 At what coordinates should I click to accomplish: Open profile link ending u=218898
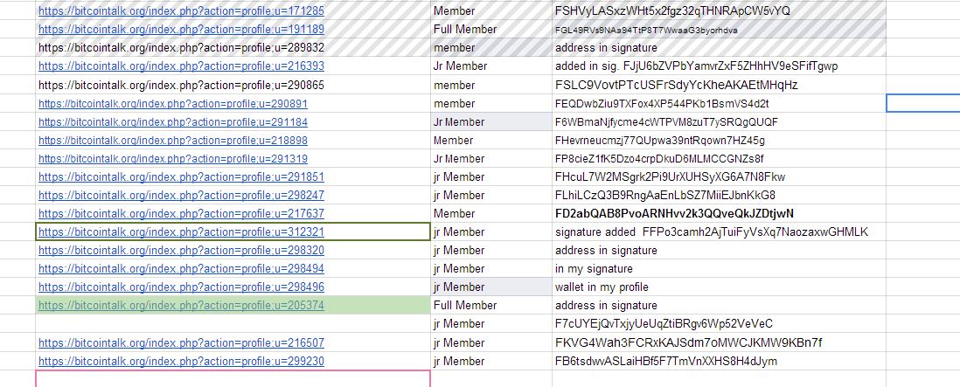click(x=173, y=140)
